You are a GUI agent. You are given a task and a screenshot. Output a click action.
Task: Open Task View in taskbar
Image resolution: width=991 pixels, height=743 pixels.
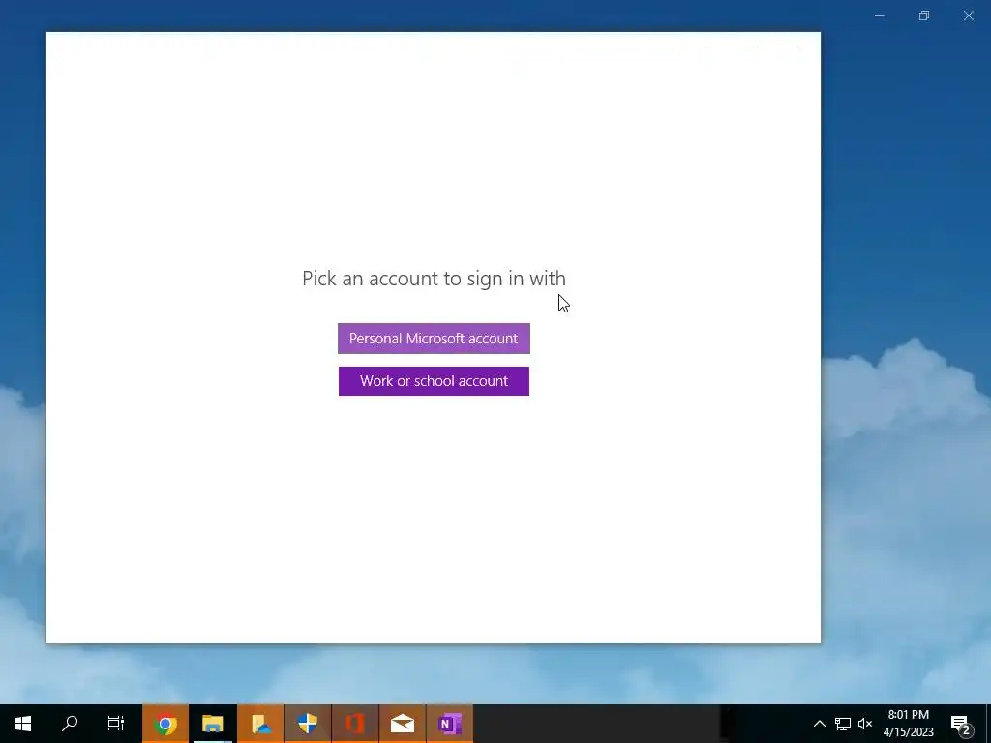pyautogui.click(x=116, y=724)
